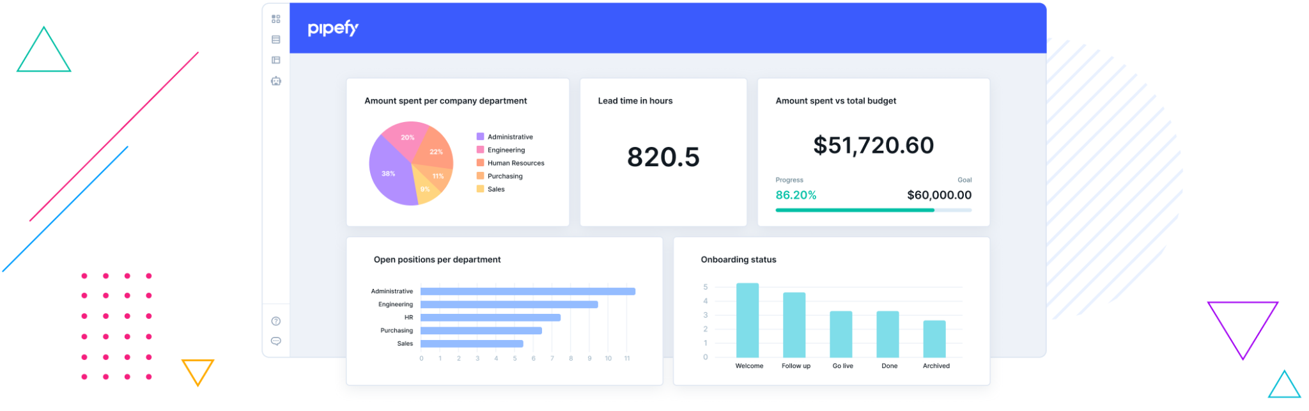
Task: Click the Archived column in Onboarding status
Action: pos(934,339)
